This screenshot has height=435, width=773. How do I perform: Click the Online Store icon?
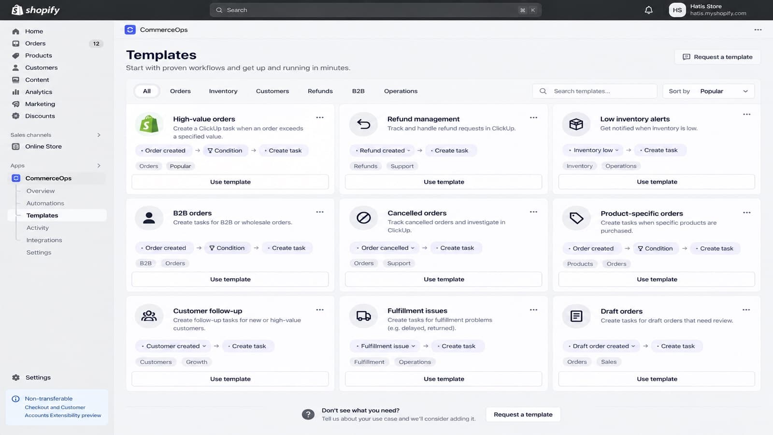(16, 146)
